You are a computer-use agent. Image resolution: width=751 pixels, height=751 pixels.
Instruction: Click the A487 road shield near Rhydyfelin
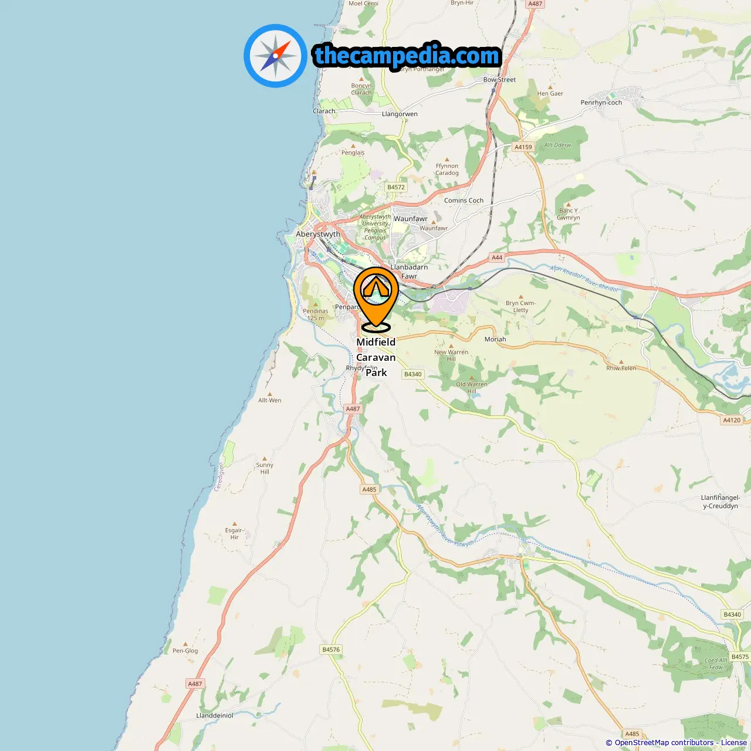tap(353, 409)
